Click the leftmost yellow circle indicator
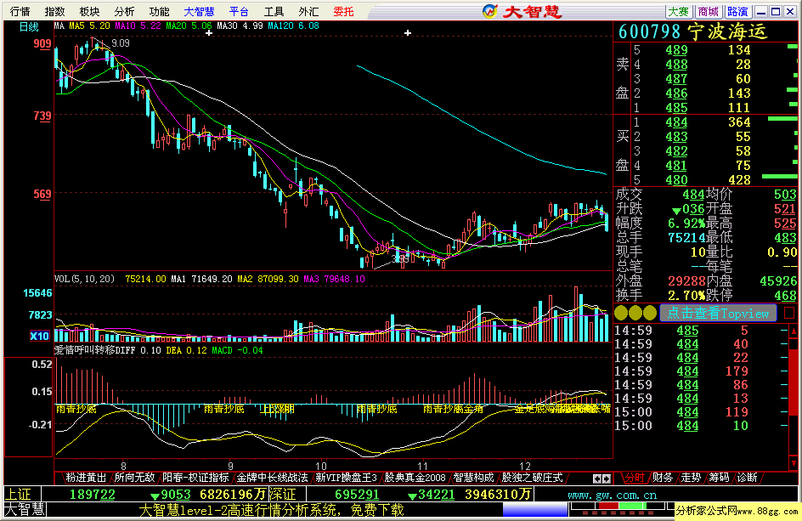The width and height of the screenshot is (802, 521). [621, 313]
